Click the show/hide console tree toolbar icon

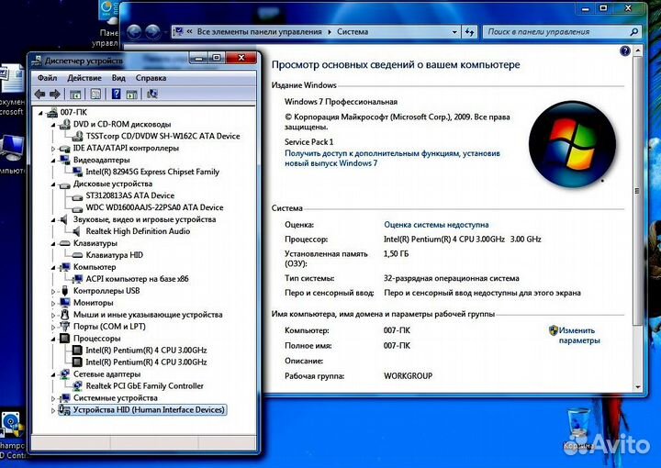[75, 94]
